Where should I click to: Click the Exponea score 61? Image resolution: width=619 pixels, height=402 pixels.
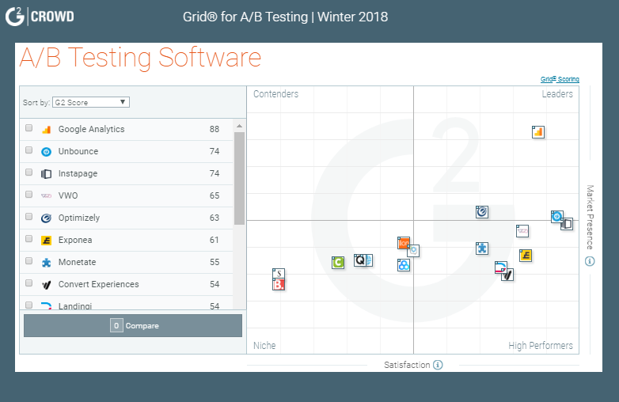tap(215, 240)
